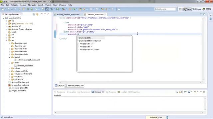Click the garbage collector trash icon
The width and height of the screenshot is (213, 119).
pyautogui.click(x=167, y=117)
